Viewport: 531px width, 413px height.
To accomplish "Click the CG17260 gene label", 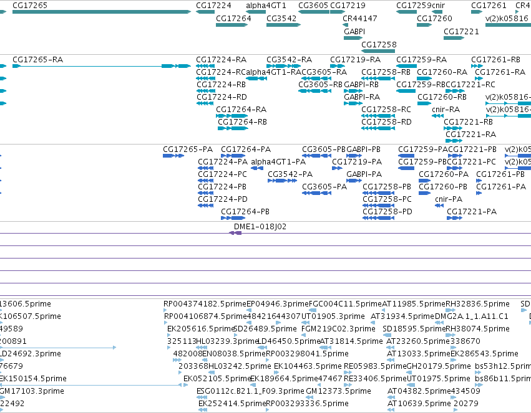I will pyautogui.click(x=434, y=18).
